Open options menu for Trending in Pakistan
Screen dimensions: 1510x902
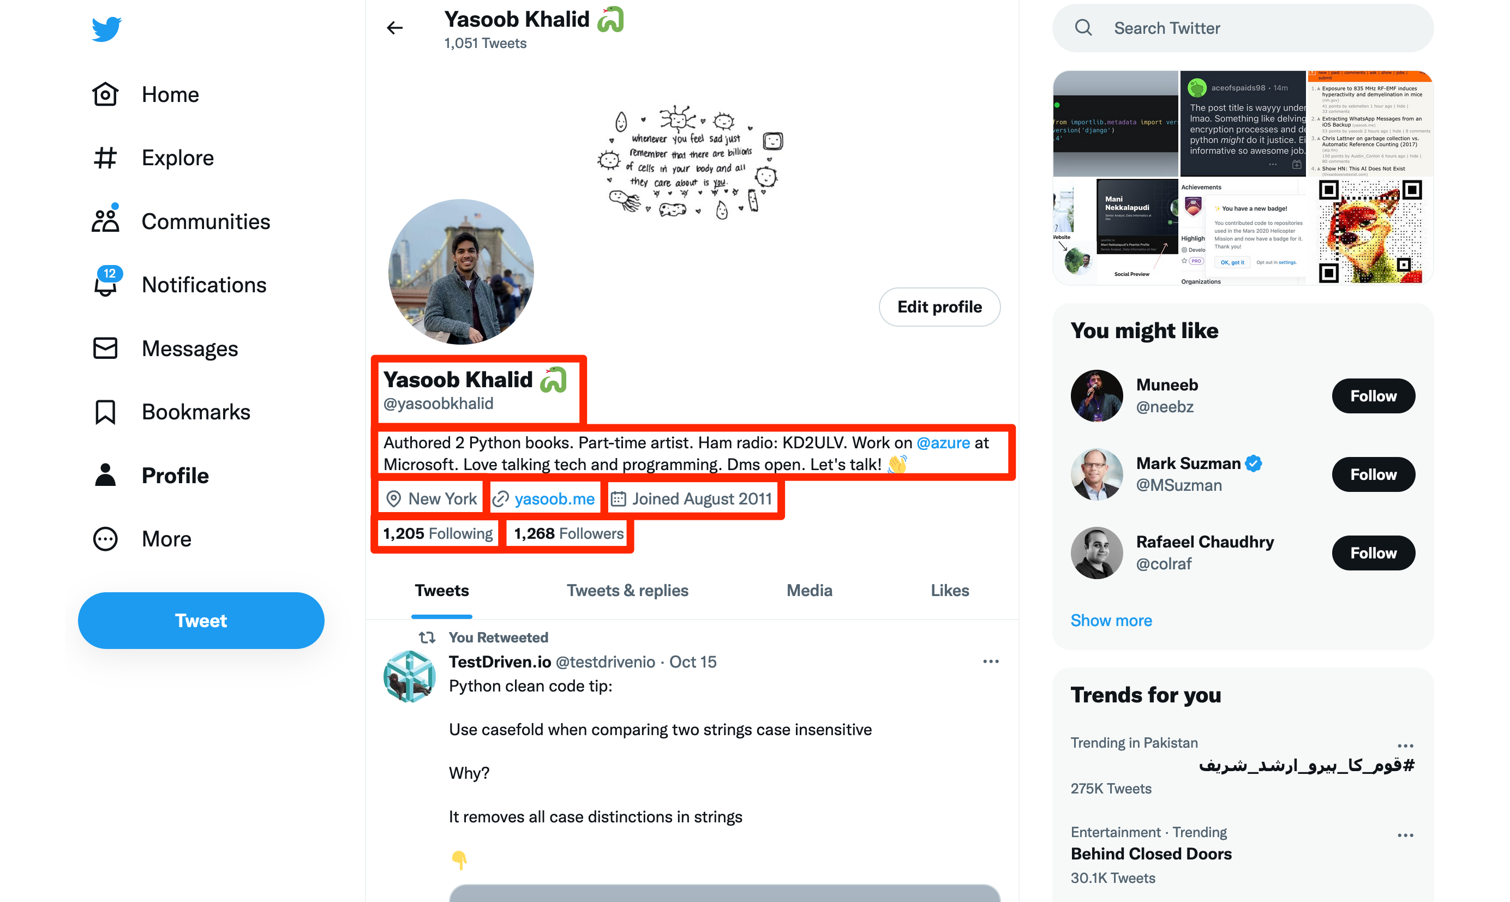point(1405,745)
